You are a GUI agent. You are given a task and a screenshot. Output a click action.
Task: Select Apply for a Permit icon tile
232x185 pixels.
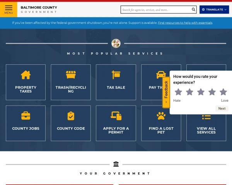click(x=116, y=123)
